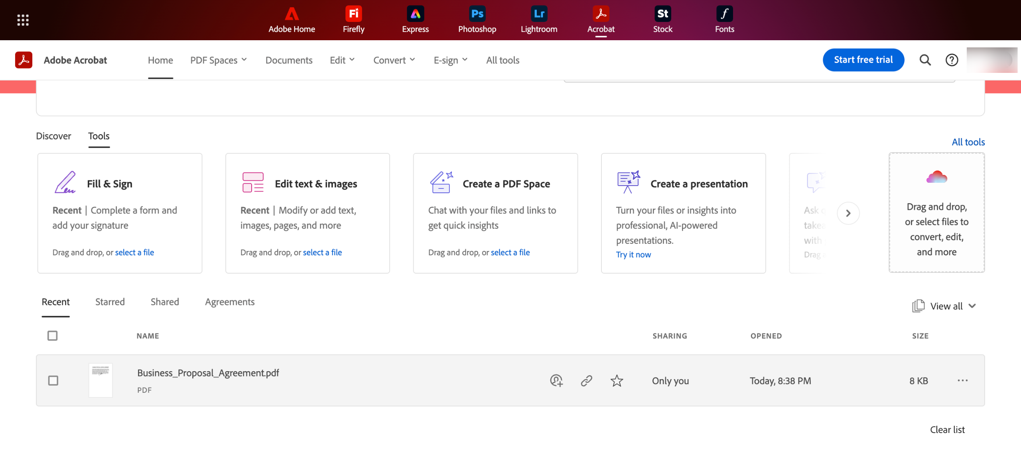Click the share with others icon
Image resolution: width=1021 pixels, height=466 pixels.
556,381
